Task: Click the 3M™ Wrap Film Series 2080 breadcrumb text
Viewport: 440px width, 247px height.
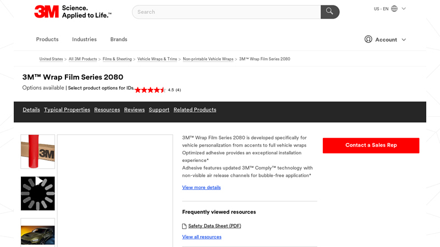Action: [x=265, y=59]
